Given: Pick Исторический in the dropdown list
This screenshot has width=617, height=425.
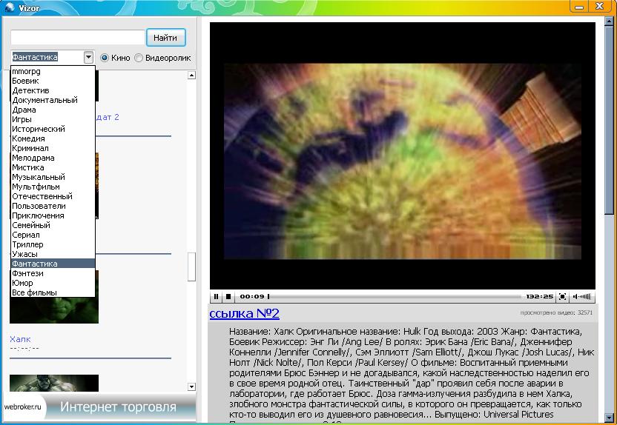Looking at the screenshot, I should click(53, 129).
